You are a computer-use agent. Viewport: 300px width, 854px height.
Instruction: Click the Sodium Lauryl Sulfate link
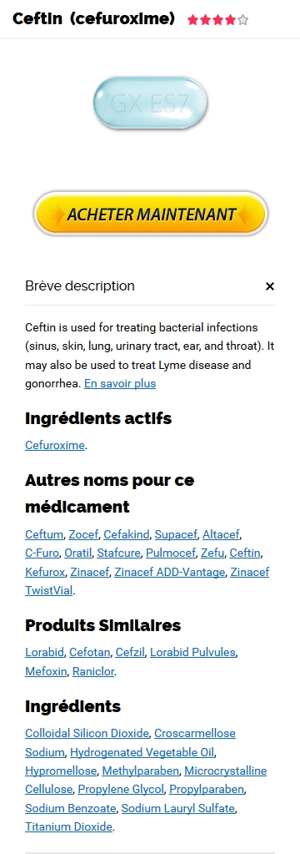[x=177, y=808]
